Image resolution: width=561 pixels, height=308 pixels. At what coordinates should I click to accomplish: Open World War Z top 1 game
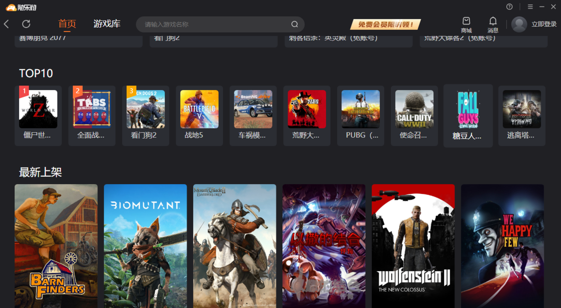point(38,109)
